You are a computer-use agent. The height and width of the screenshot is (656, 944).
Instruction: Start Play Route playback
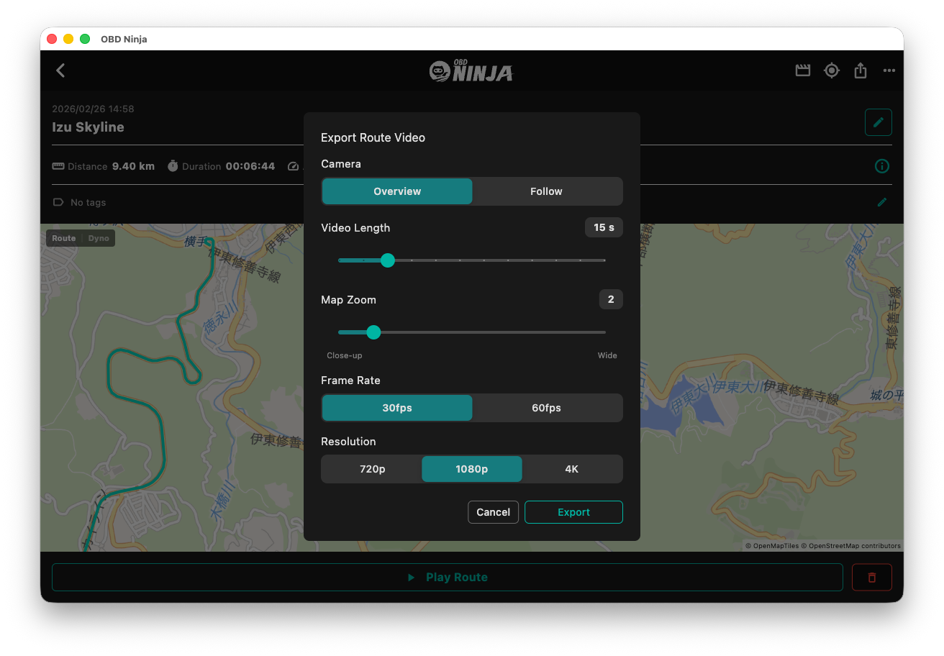448,578
